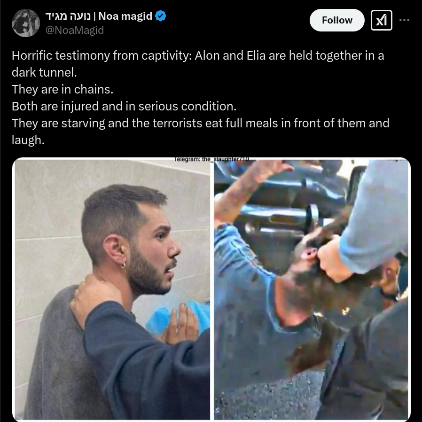Click the blue cloth in the left photo

point(179,317)
